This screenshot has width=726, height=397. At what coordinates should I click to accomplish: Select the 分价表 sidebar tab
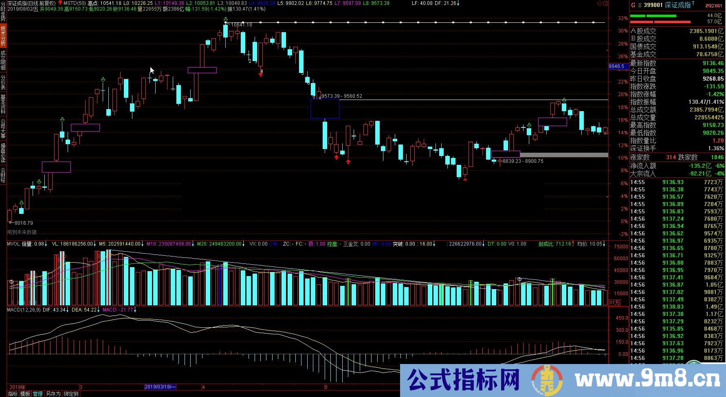3,82
